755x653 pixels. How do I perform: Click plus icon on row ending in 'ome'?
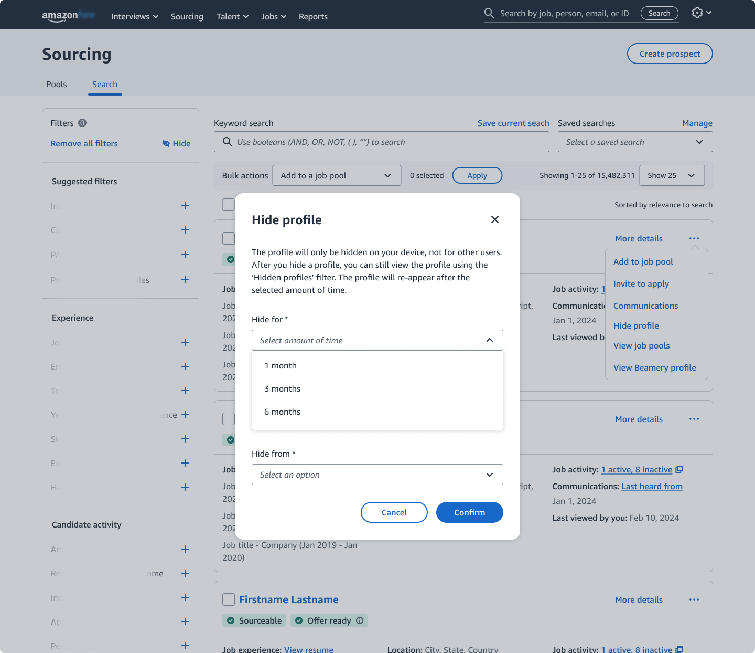[x=185, y=573]
